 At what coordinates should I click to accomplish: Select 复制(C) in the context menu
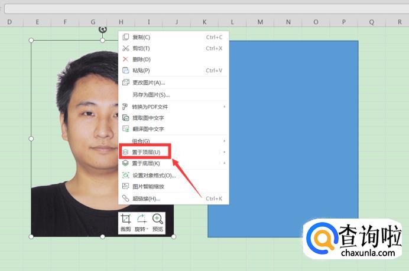[x=173, y=37]
